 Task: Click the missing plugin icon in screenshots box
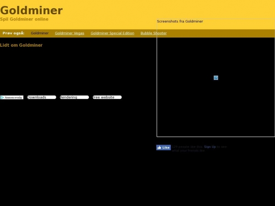pyautogui.click(x=216, y=78)
